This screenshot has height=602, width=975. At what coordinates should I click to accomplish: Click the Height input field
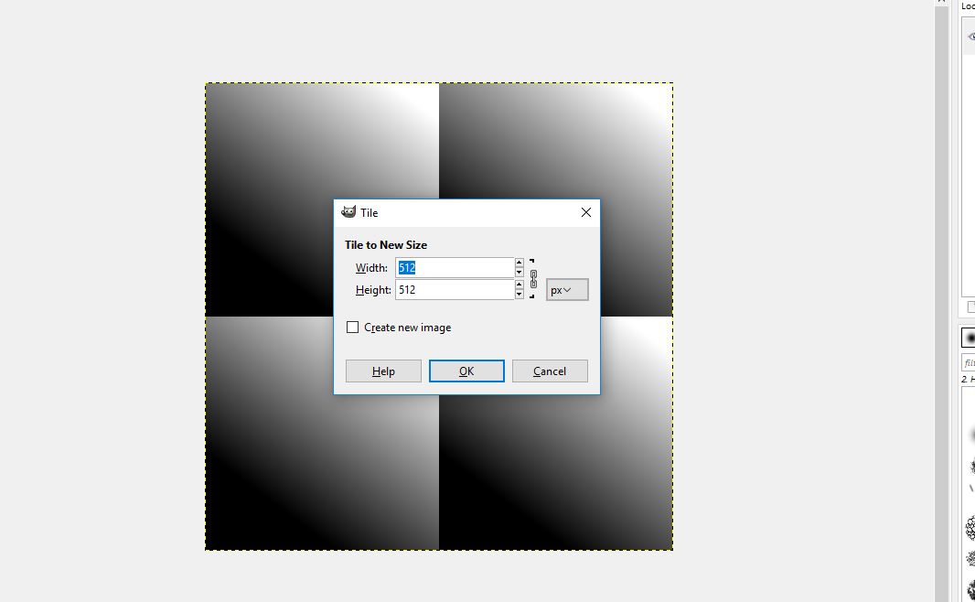(455, 290)
